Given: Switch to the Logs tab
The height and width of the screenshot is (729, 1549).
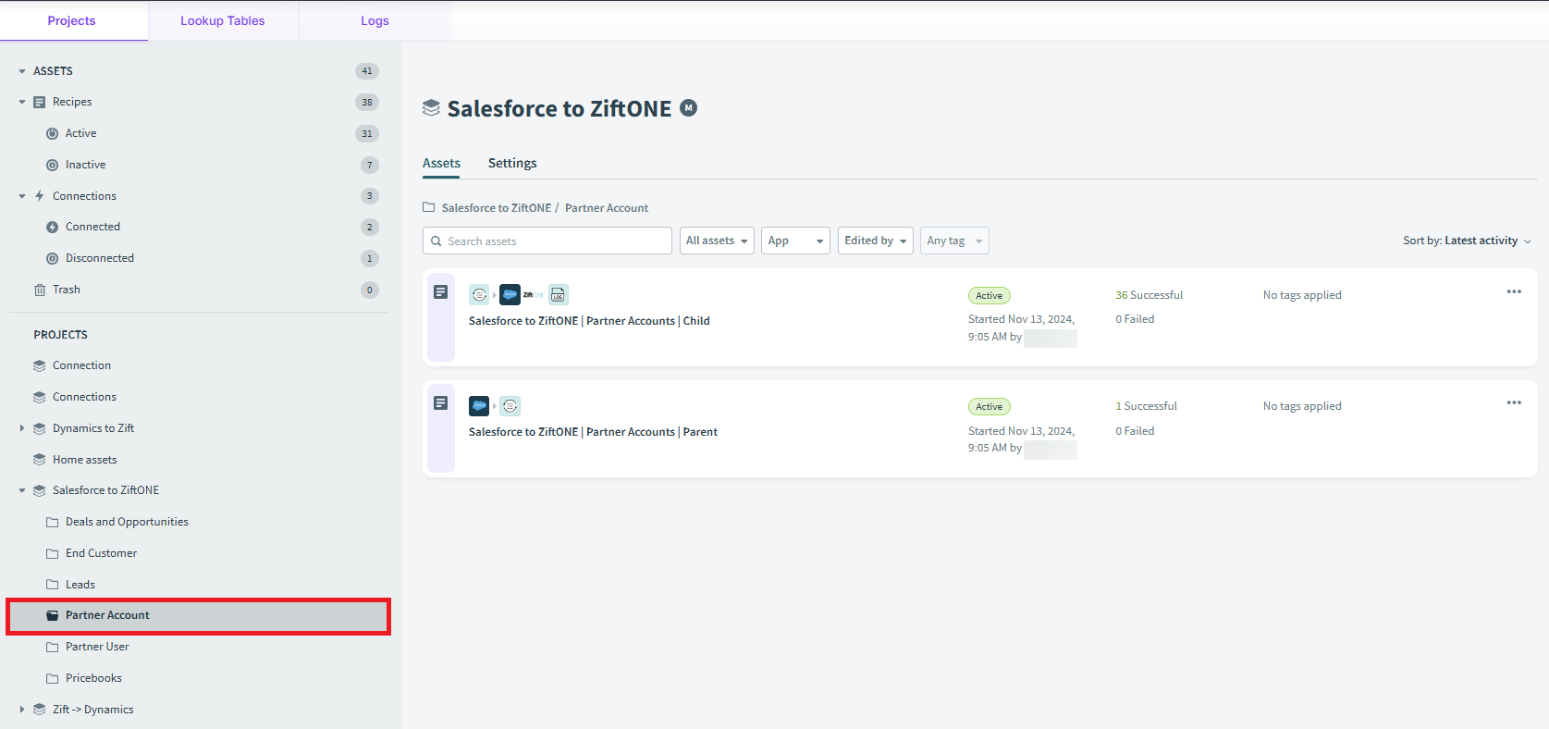Looking at the screenshot, I should point(375,20).
